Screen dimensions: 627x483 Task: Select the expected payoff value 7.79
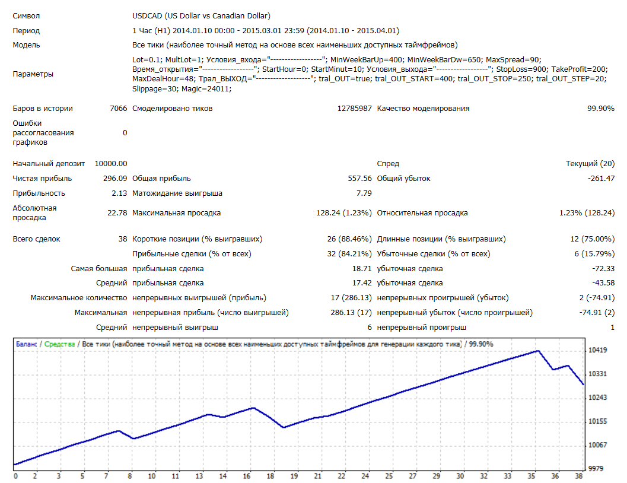[x=364, y=193]
